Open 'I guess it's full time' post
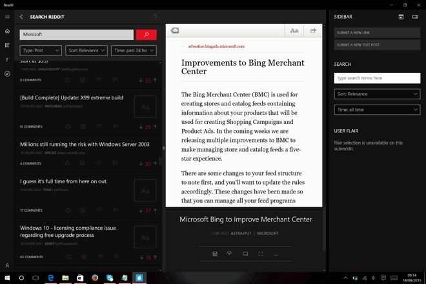 tap(63, 181)
